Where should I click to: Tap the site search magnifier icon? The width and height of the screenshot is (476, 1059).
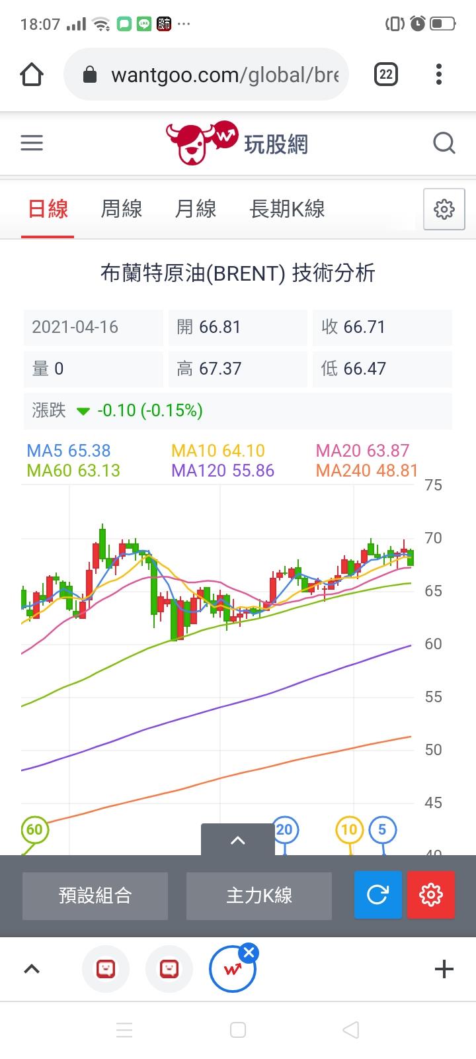click(x=444, y=143)
